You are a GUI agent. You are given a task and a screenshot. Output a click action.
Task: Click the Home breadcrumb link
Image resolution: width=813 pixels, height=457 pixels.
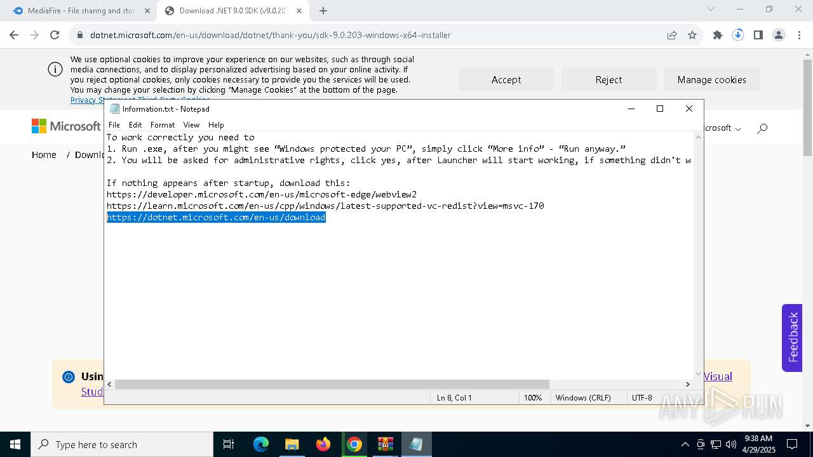coord(44,155)
